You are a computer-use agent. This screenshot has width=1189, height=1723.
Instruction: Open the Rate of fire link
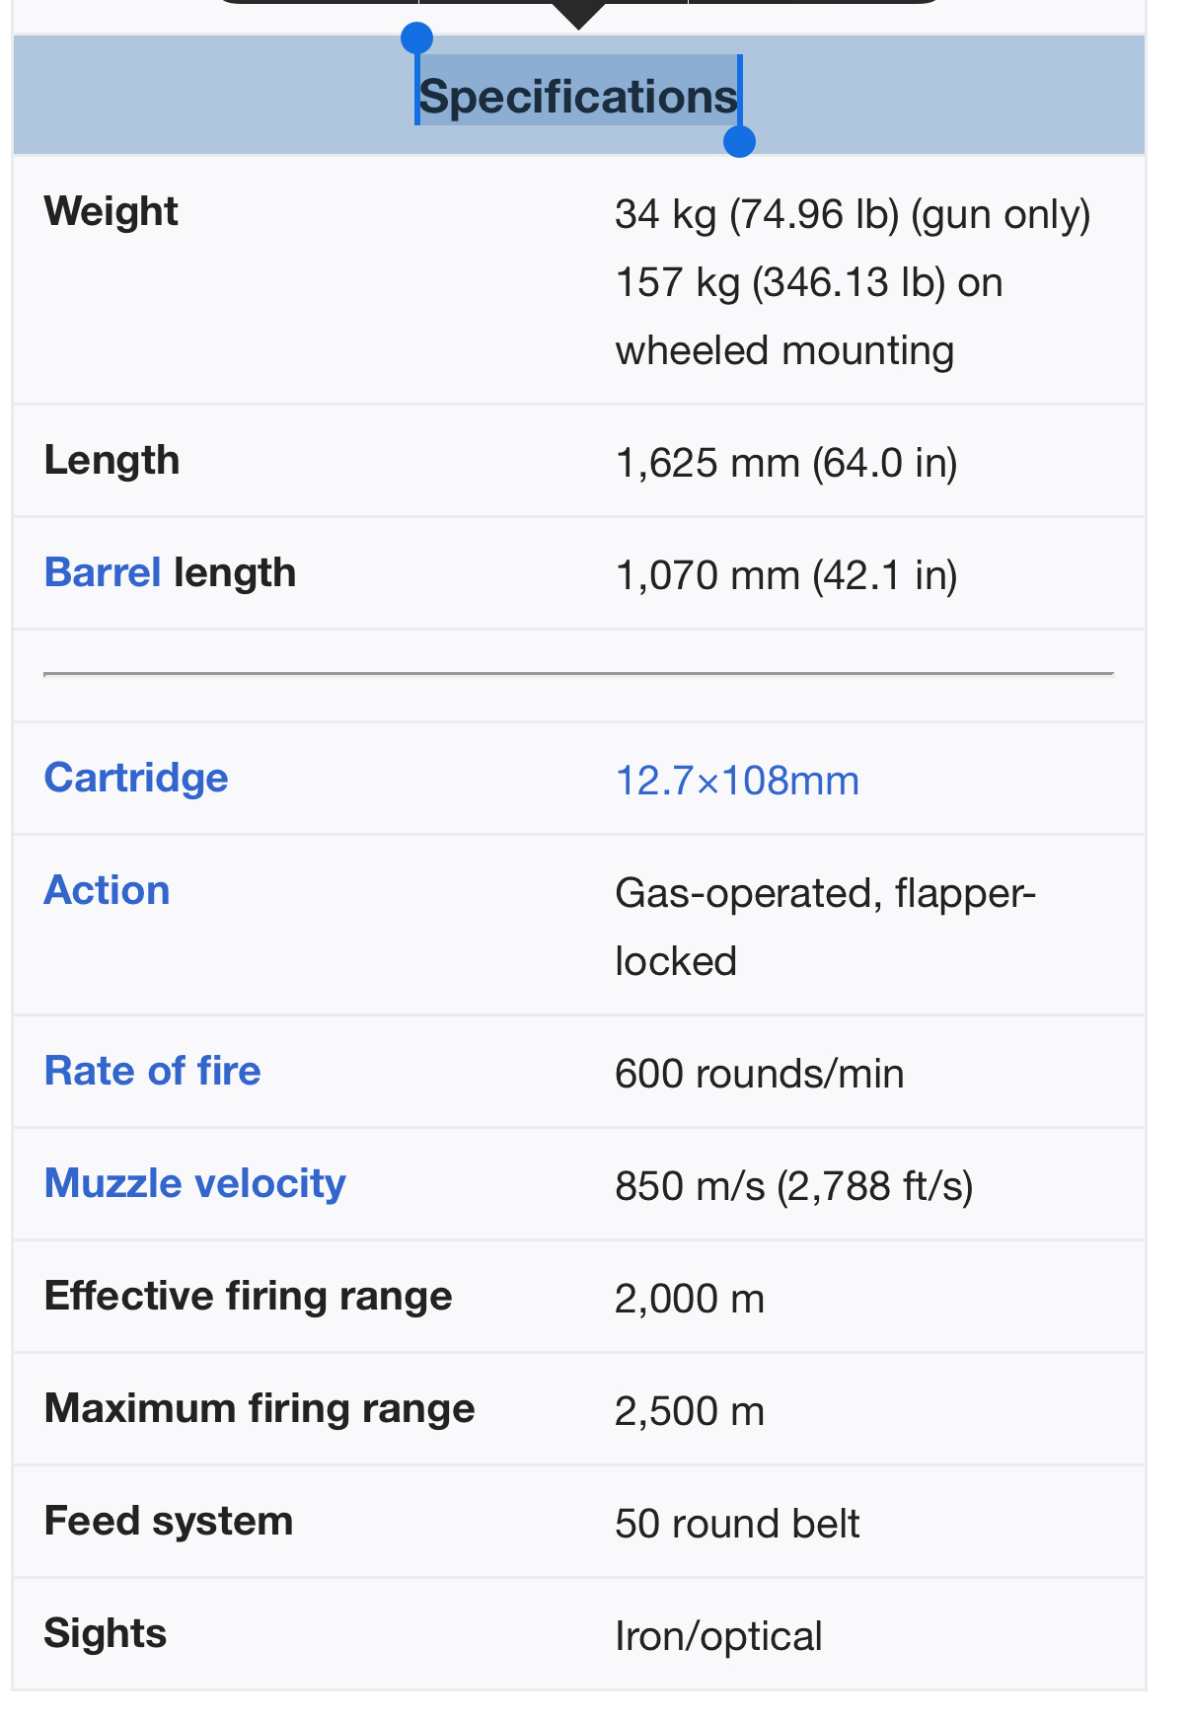pyautogui.click(x=153, y=1071)
